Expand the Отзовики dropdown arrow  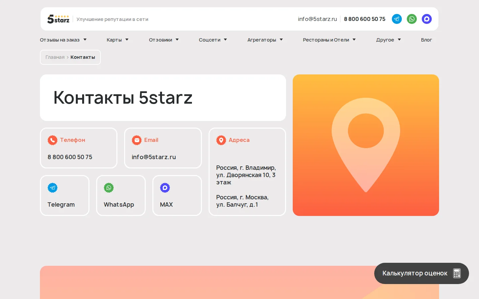tap(177, 40)
